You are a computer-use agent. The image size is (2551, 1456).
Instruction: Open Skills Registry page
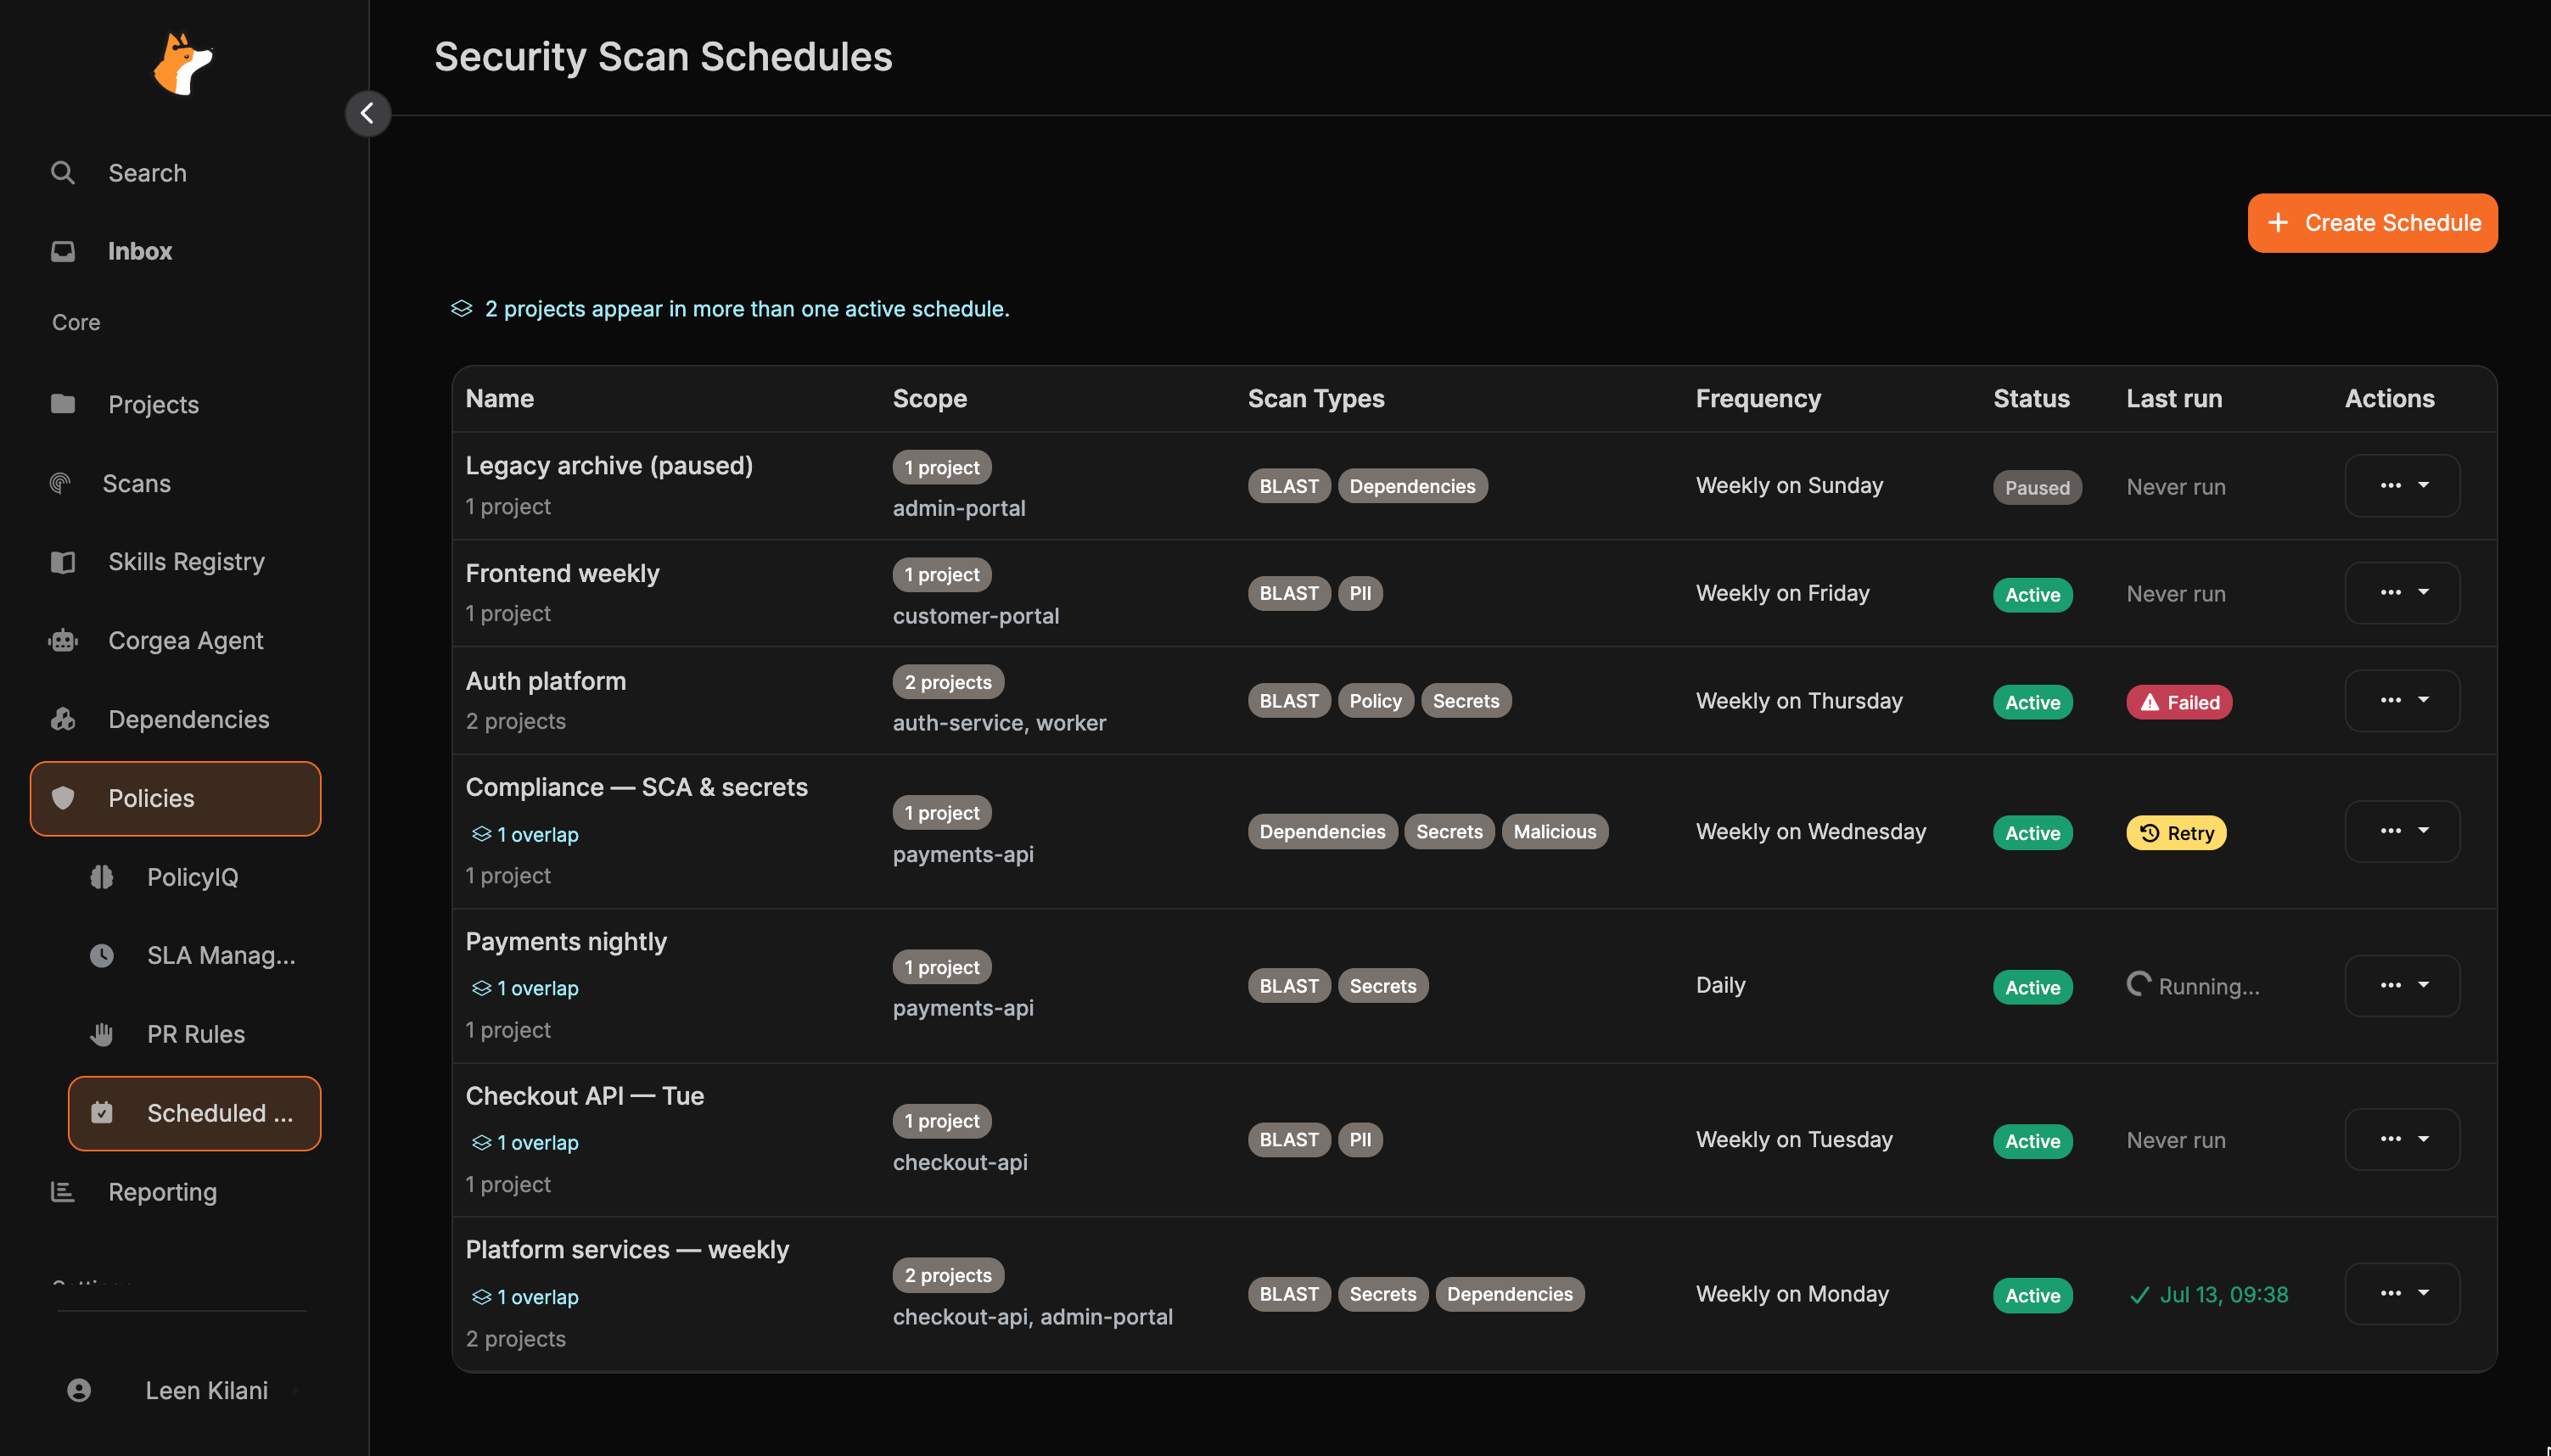click(x=175, y=562)
